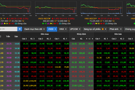Click matched volume 598,70
Image resolution: width=135 pixels, height=90 pixels.
(82, 81)
